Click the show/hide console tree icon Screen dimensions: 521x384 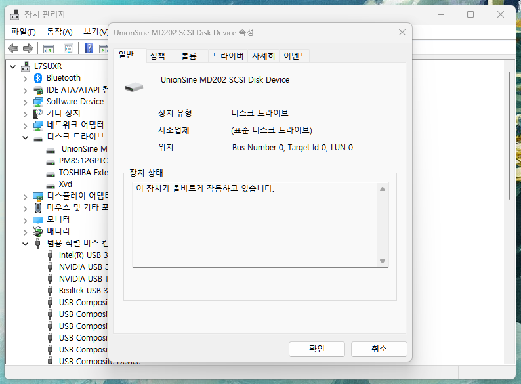[x=49, y=49]
